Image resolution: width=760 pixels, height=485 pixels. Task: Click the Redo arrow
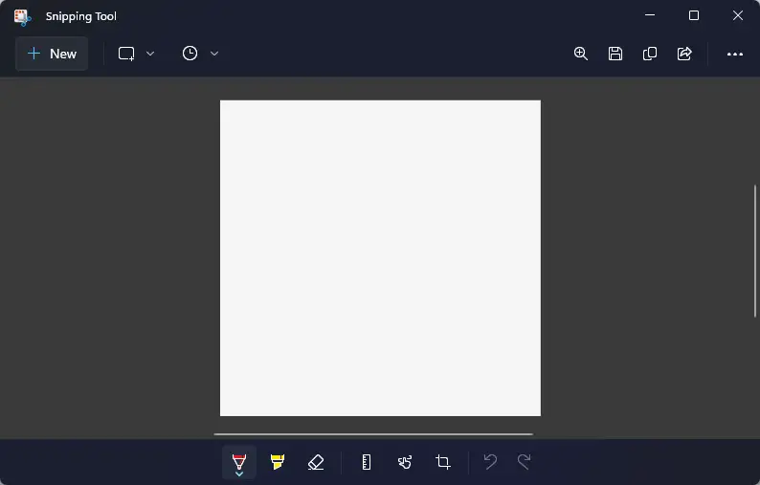coord(524,461)
